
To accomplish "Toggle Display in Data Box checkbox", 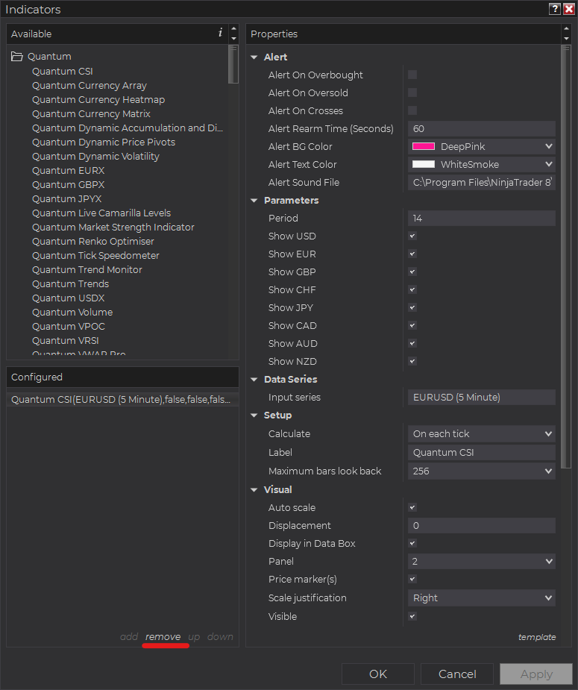I will pyautogui.click(x=412, y=543).
